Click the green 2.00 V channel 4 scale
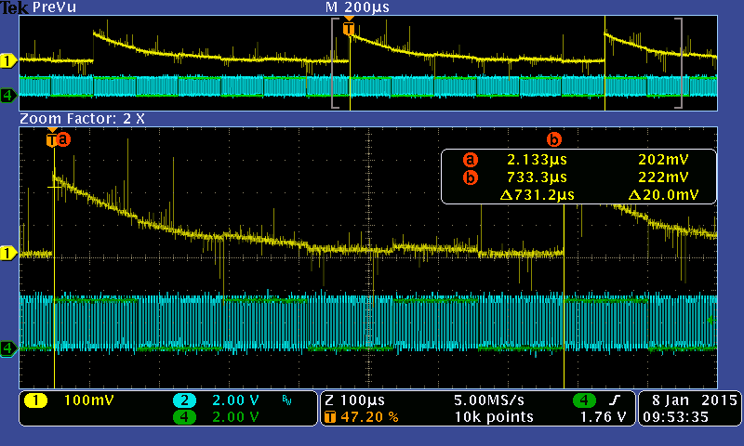 click(235, 417)
